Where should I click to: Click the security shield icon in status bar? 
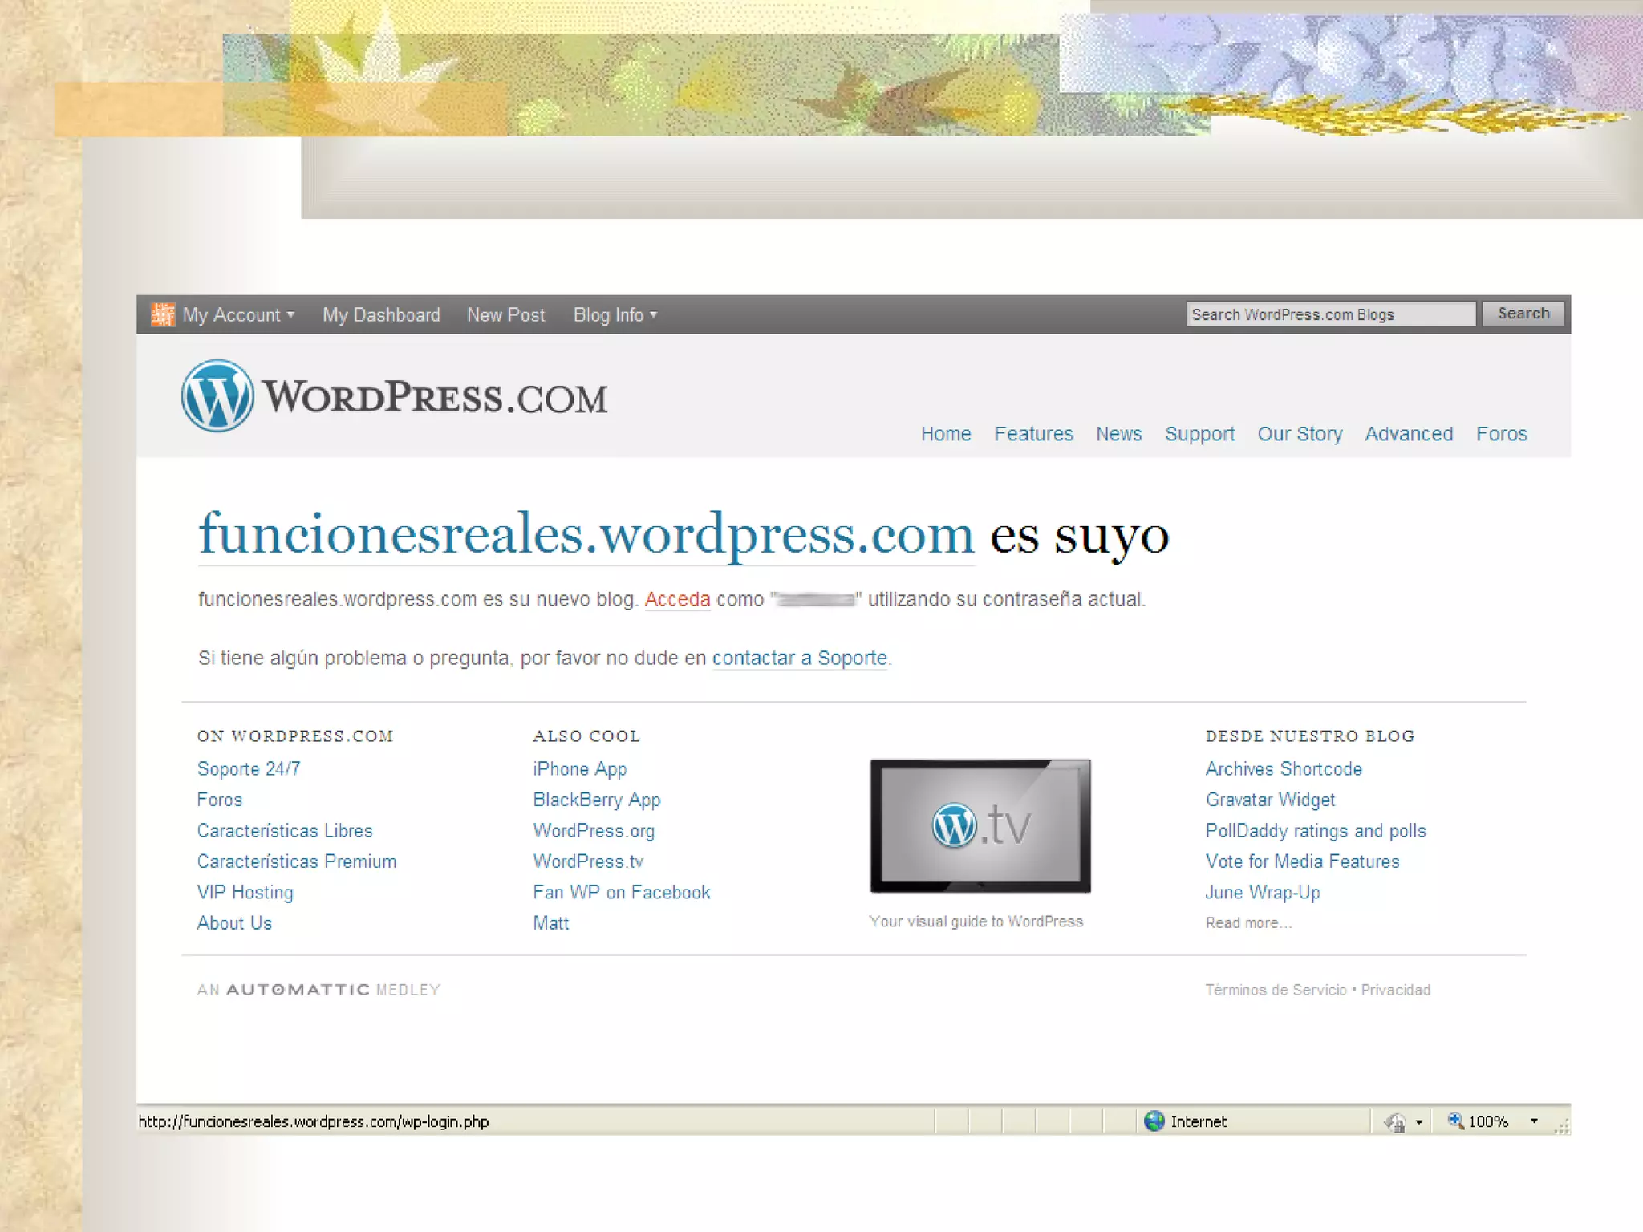(1395, 1121)
